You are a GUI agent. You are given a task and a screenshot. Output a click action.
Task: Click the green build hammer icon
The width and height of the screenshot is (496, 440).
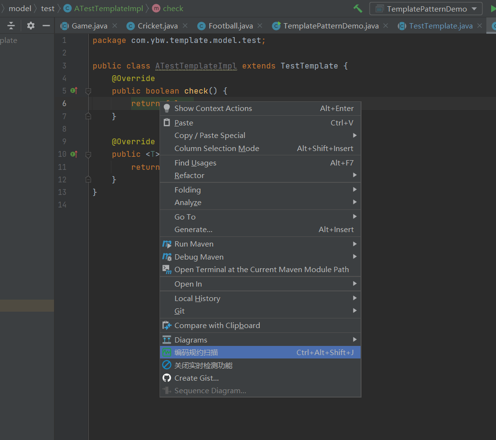[x=358, y=9]
